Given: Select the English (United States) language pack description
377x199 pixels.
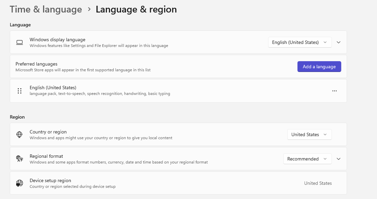Looking at the screenshot, I should (100, 94).
